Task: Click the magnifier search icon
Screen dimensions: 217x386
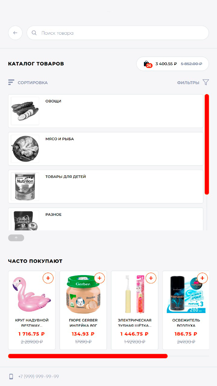Action: click(34, 33)
